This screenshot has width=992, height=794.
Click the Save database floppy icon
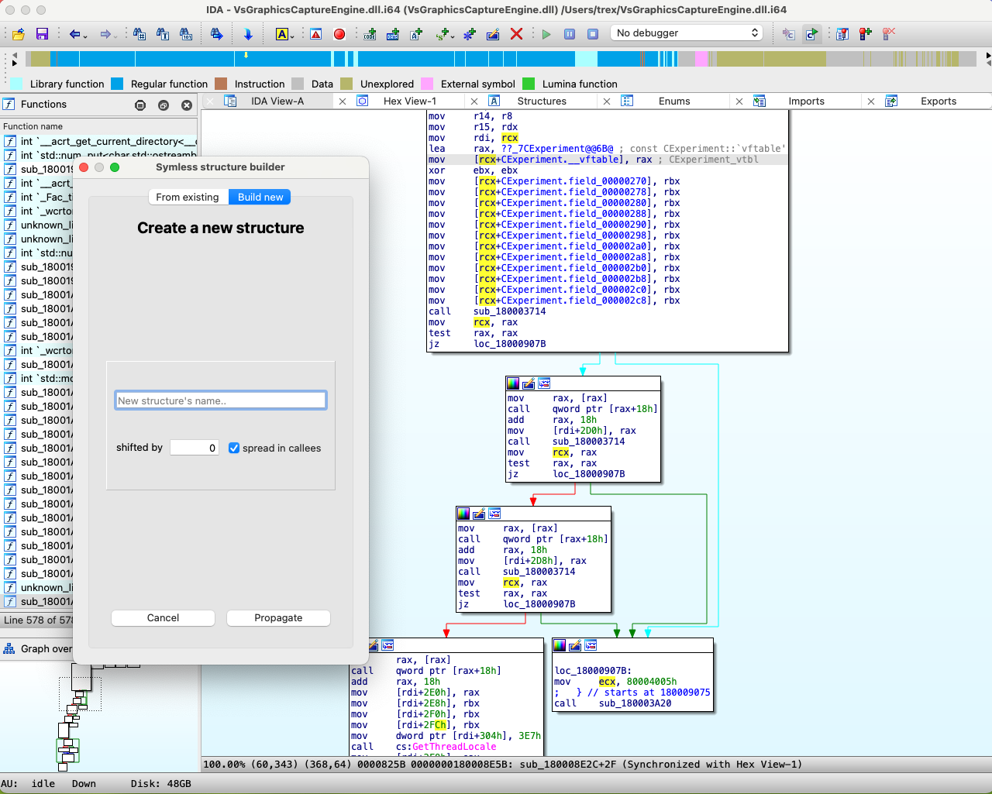click(42, 34)
